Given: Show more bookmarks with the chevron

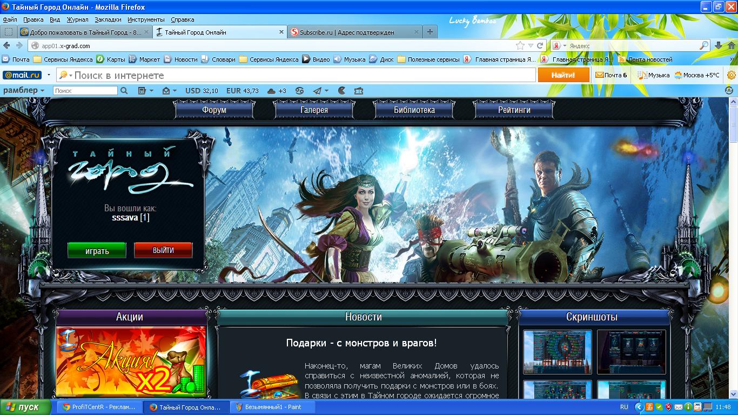Looking at the screenshot, I should (732, 59).
